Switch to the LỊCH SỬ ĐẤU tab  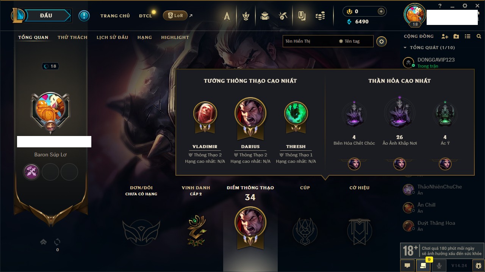coord(112,37)
